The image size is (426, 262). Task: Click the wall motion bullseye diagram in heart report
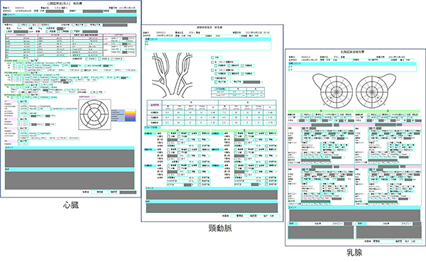click(95, 114)
